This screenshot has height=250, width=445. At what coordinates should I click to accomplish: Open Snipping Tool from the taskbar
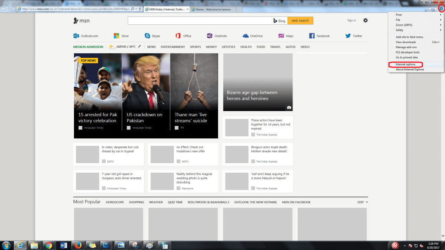(135, 246)
